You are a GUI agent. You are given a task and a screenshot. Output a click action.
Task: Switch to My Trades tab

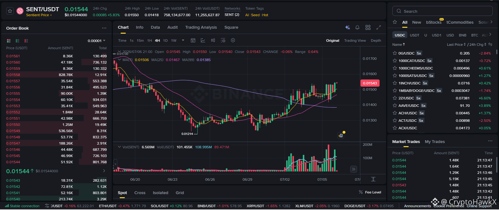point(435,141)
